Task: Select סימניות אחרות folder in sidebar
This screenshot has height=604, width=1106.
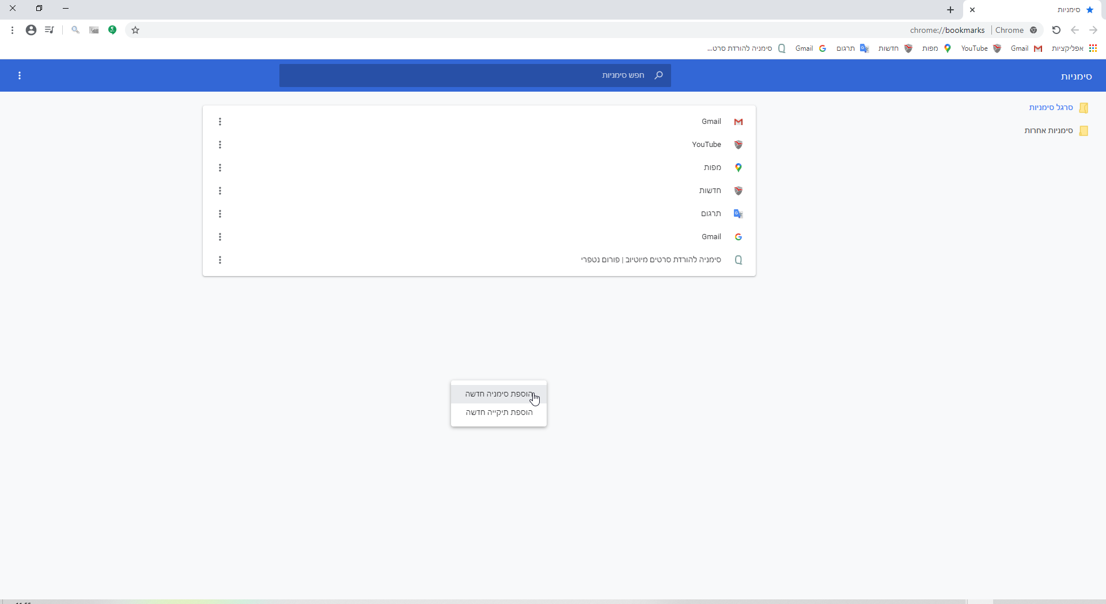Action: [1056, 131]
